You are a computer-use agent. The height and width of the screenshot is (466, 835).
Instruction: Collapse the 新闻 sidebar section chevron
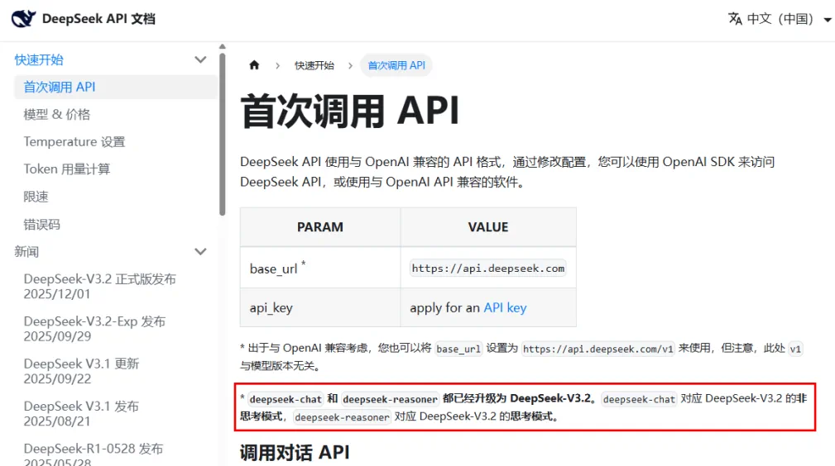click(200, 252)
